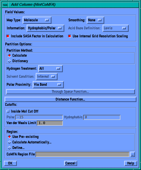
Task: Enable the Inside Mol Cut Off checkbox
Action: point(8,111)
